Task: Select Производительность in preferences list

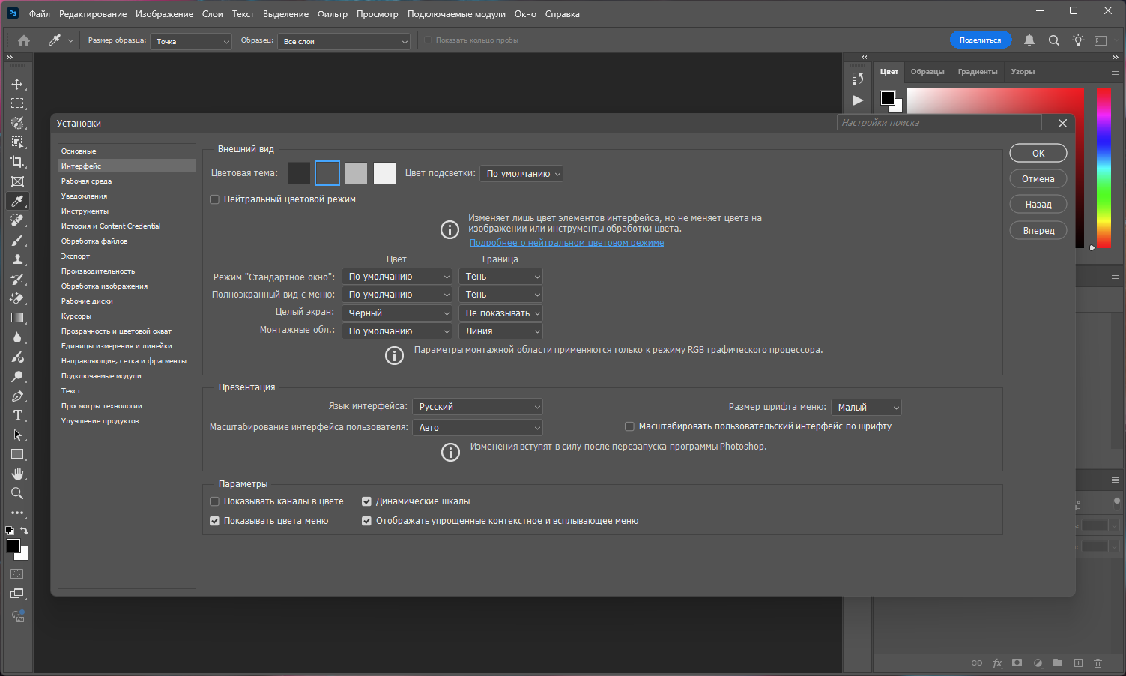Action: pos(98,271)
